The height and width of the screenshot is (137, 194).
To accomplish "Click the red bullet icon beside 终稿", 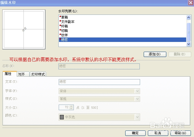I will [60, 25].
